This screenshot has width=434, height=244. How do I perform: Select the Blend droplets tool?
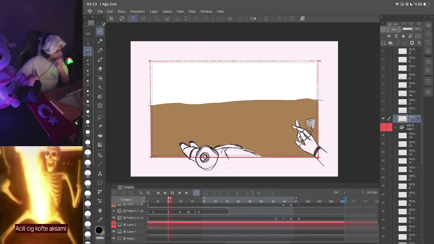pos(100,96)
